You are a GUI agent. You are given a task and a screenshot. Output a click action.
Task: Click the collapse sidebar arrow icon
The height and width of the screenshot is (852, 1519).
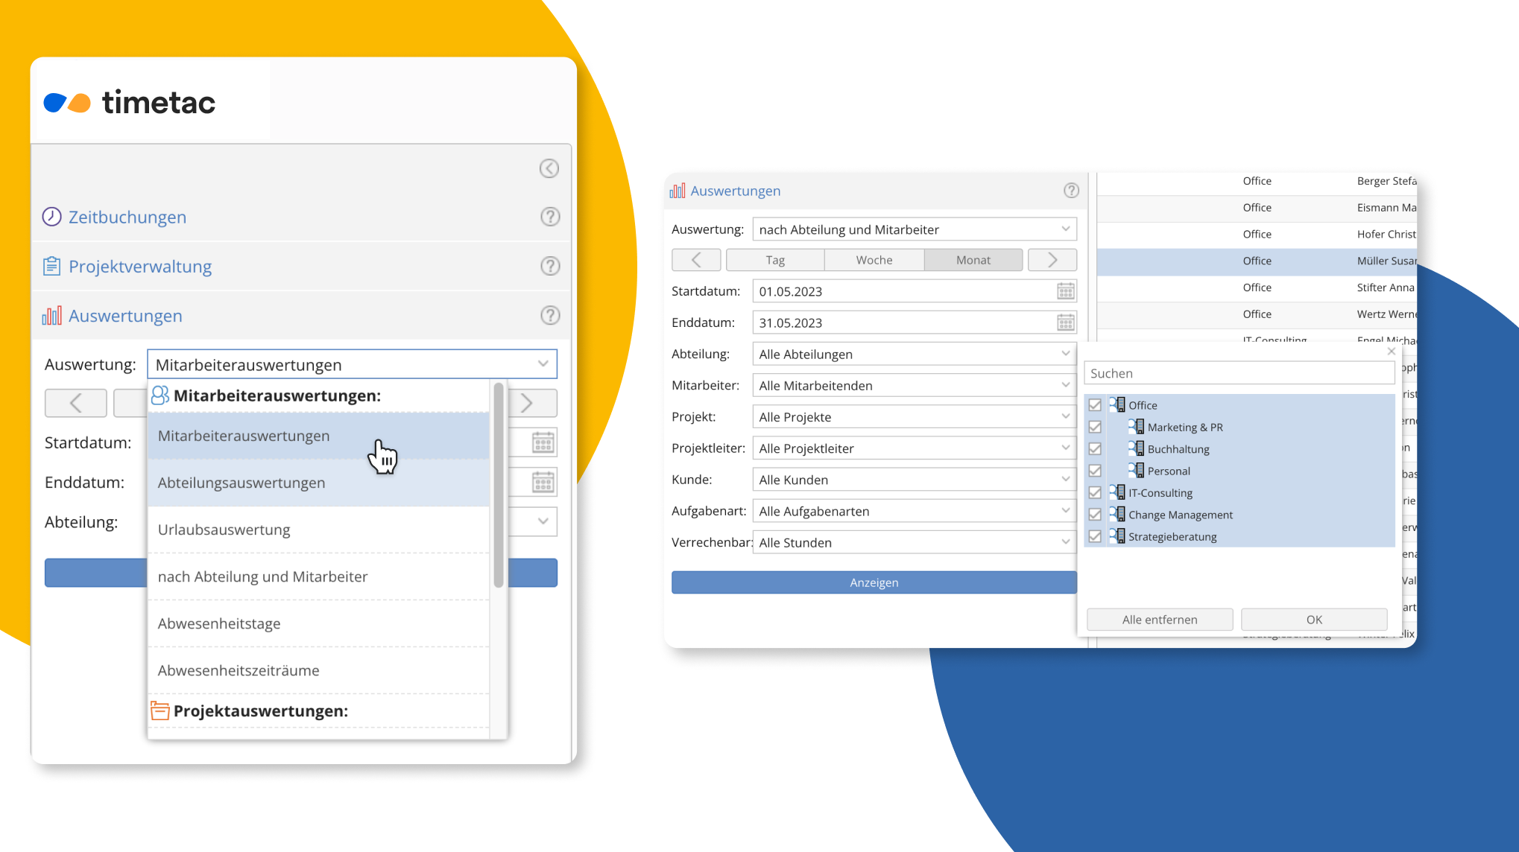coord(549,168)
